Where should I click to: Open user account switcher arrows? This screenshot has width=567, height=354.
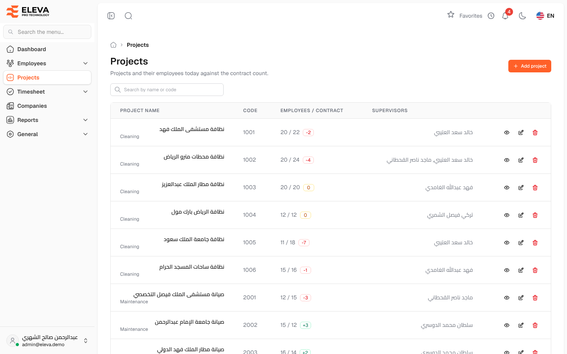85,341
